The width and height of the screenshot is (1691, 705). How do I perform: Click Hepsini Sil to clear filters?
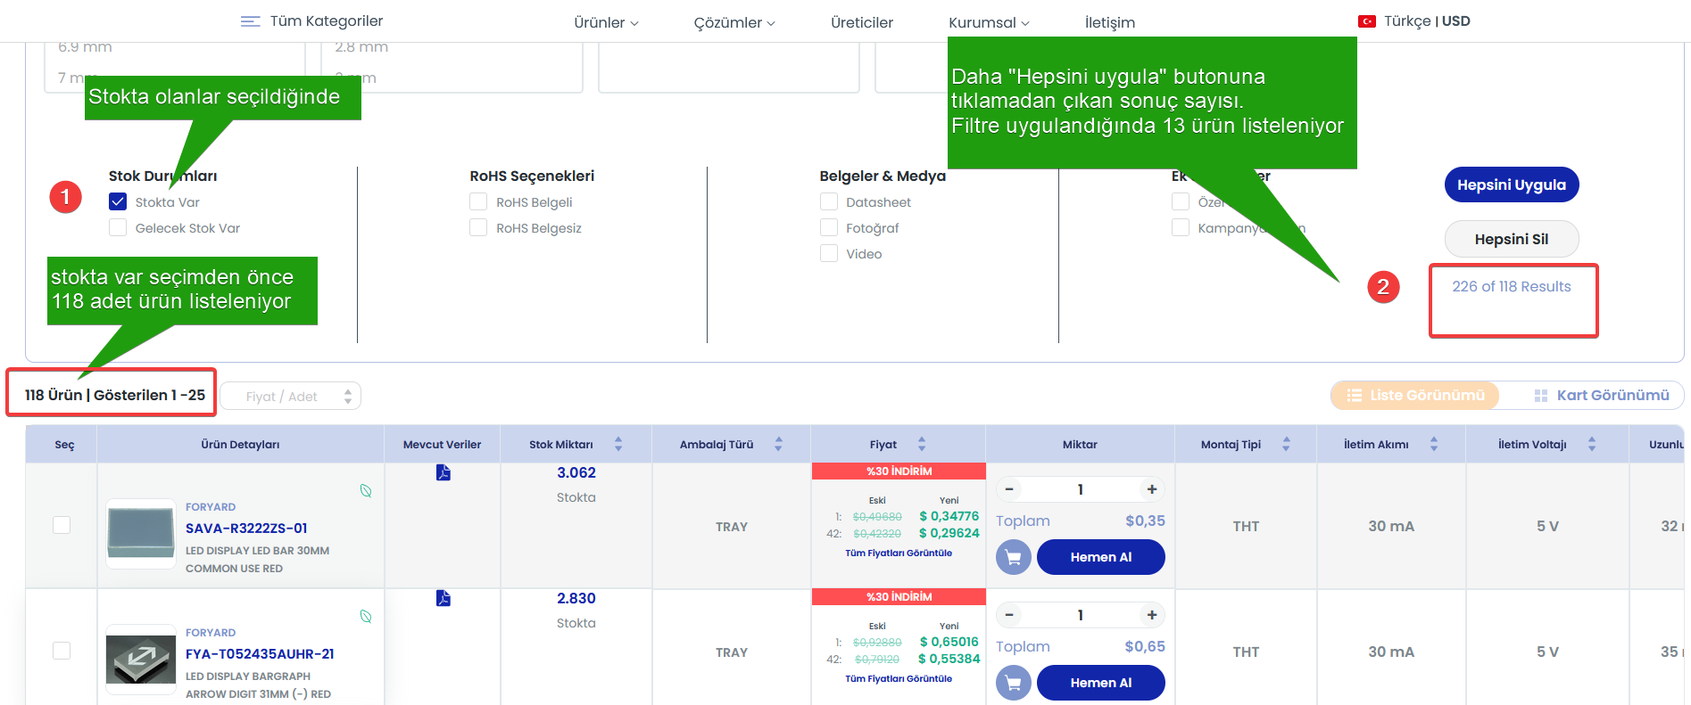click(x=1511, y=239)
